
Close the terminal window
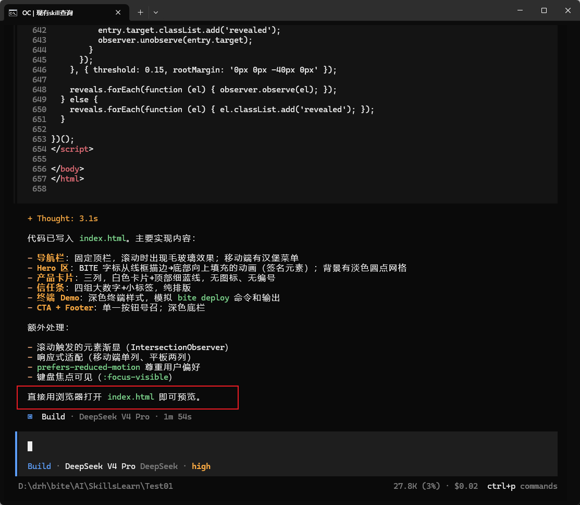tap(568, 10)
